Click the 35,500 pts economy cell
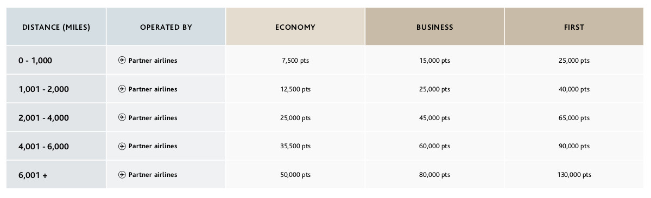This screenshot has width=651, height=198. [x=295, y=146]
